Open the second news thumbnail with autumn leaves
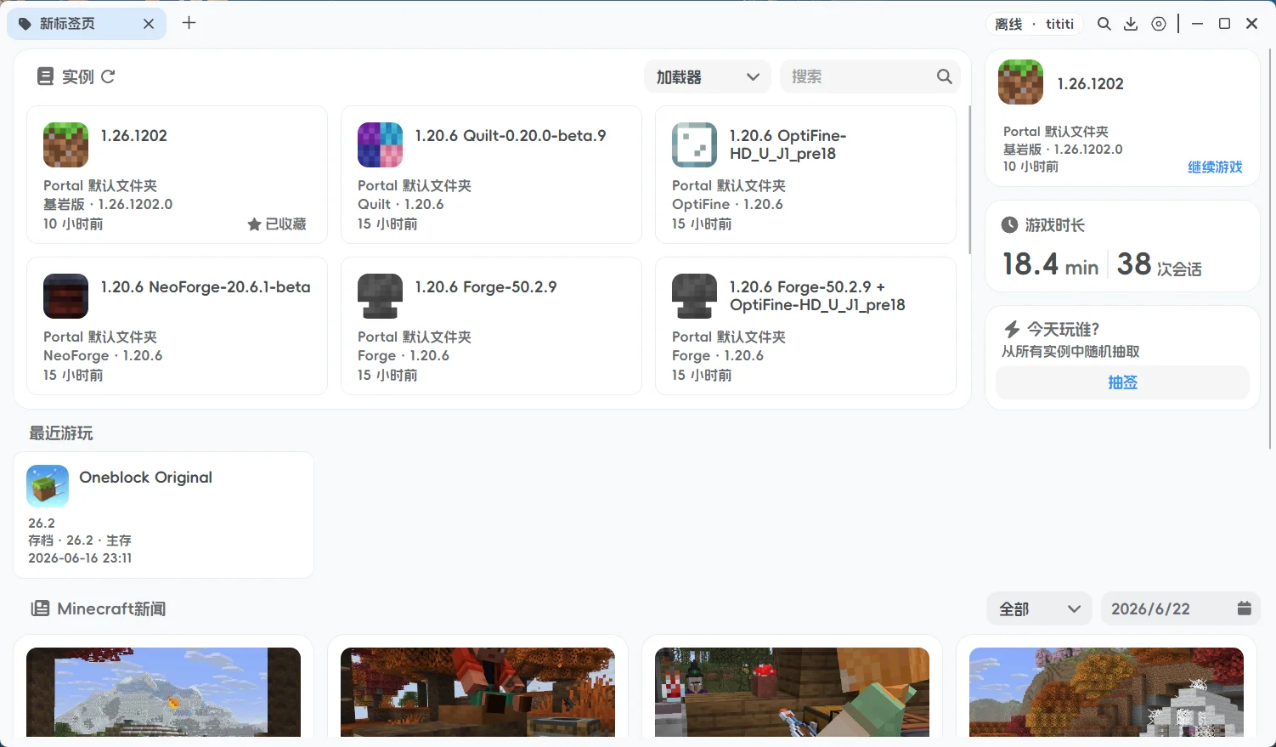Screen dimensions: 1276x747 coord(477,692)
